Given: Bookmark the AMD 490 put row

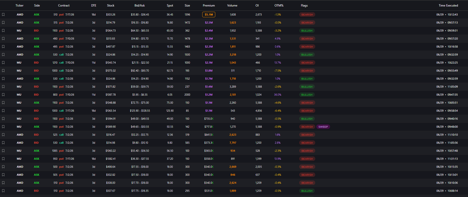Looking at the screenshot, I should (4, 38).
